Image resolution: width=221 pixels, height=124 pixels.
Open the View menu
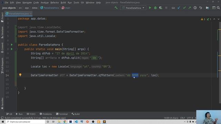(x=18, y=2)
